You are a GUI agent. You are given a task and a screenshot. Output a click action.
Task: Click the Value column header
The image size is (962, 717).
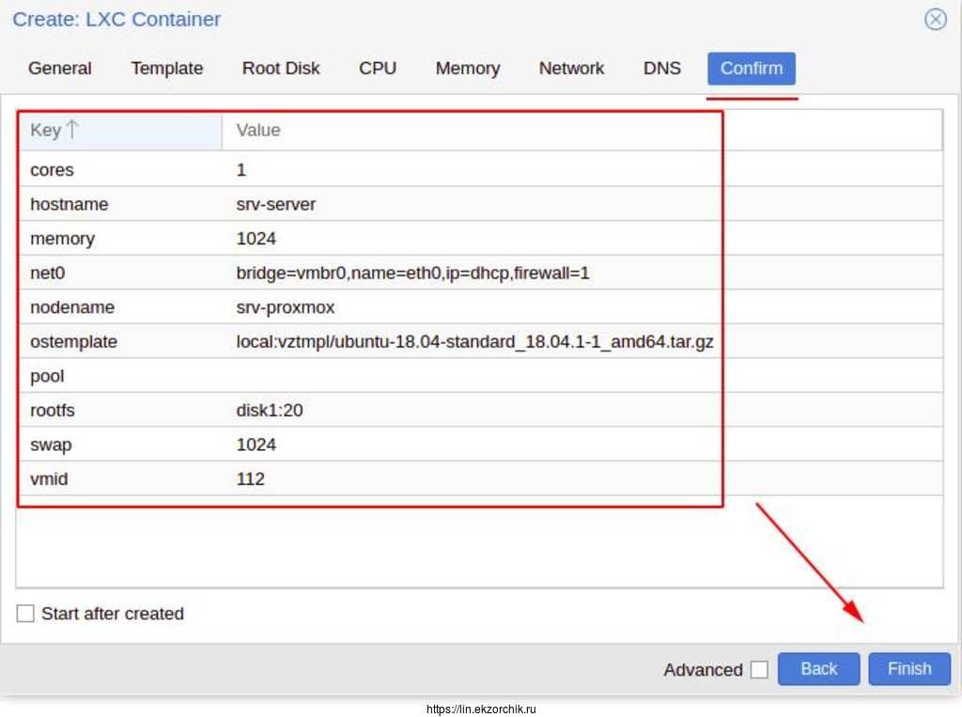(258, 131)
